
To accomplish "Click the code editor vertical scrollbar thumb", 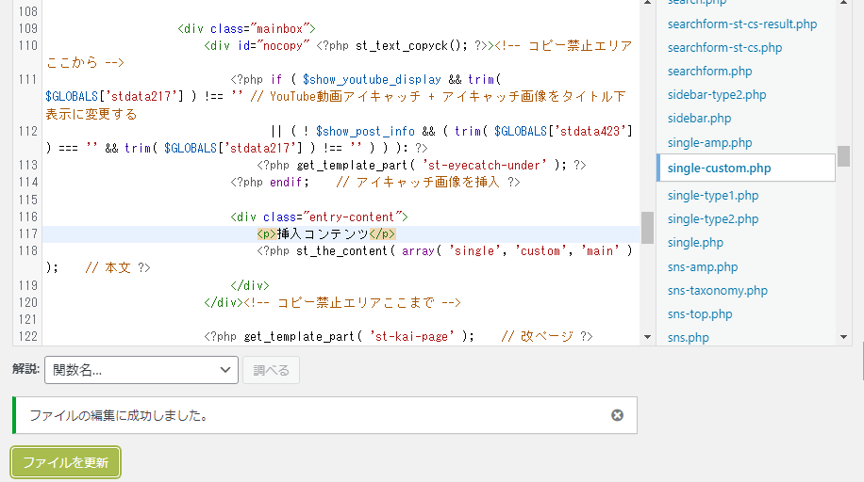I will point(647,228).
